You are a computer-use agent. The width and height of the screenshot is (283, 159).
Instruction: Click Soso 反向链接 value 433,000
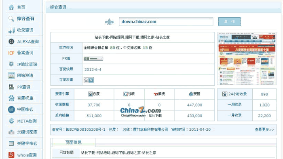(194, 116)
